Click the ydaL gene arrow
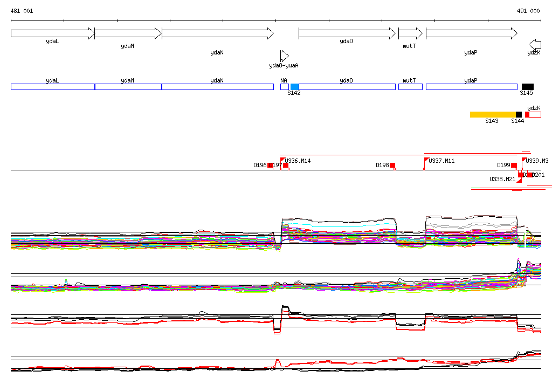The width and height of the screenshot is (552, 385). (53, 33)
